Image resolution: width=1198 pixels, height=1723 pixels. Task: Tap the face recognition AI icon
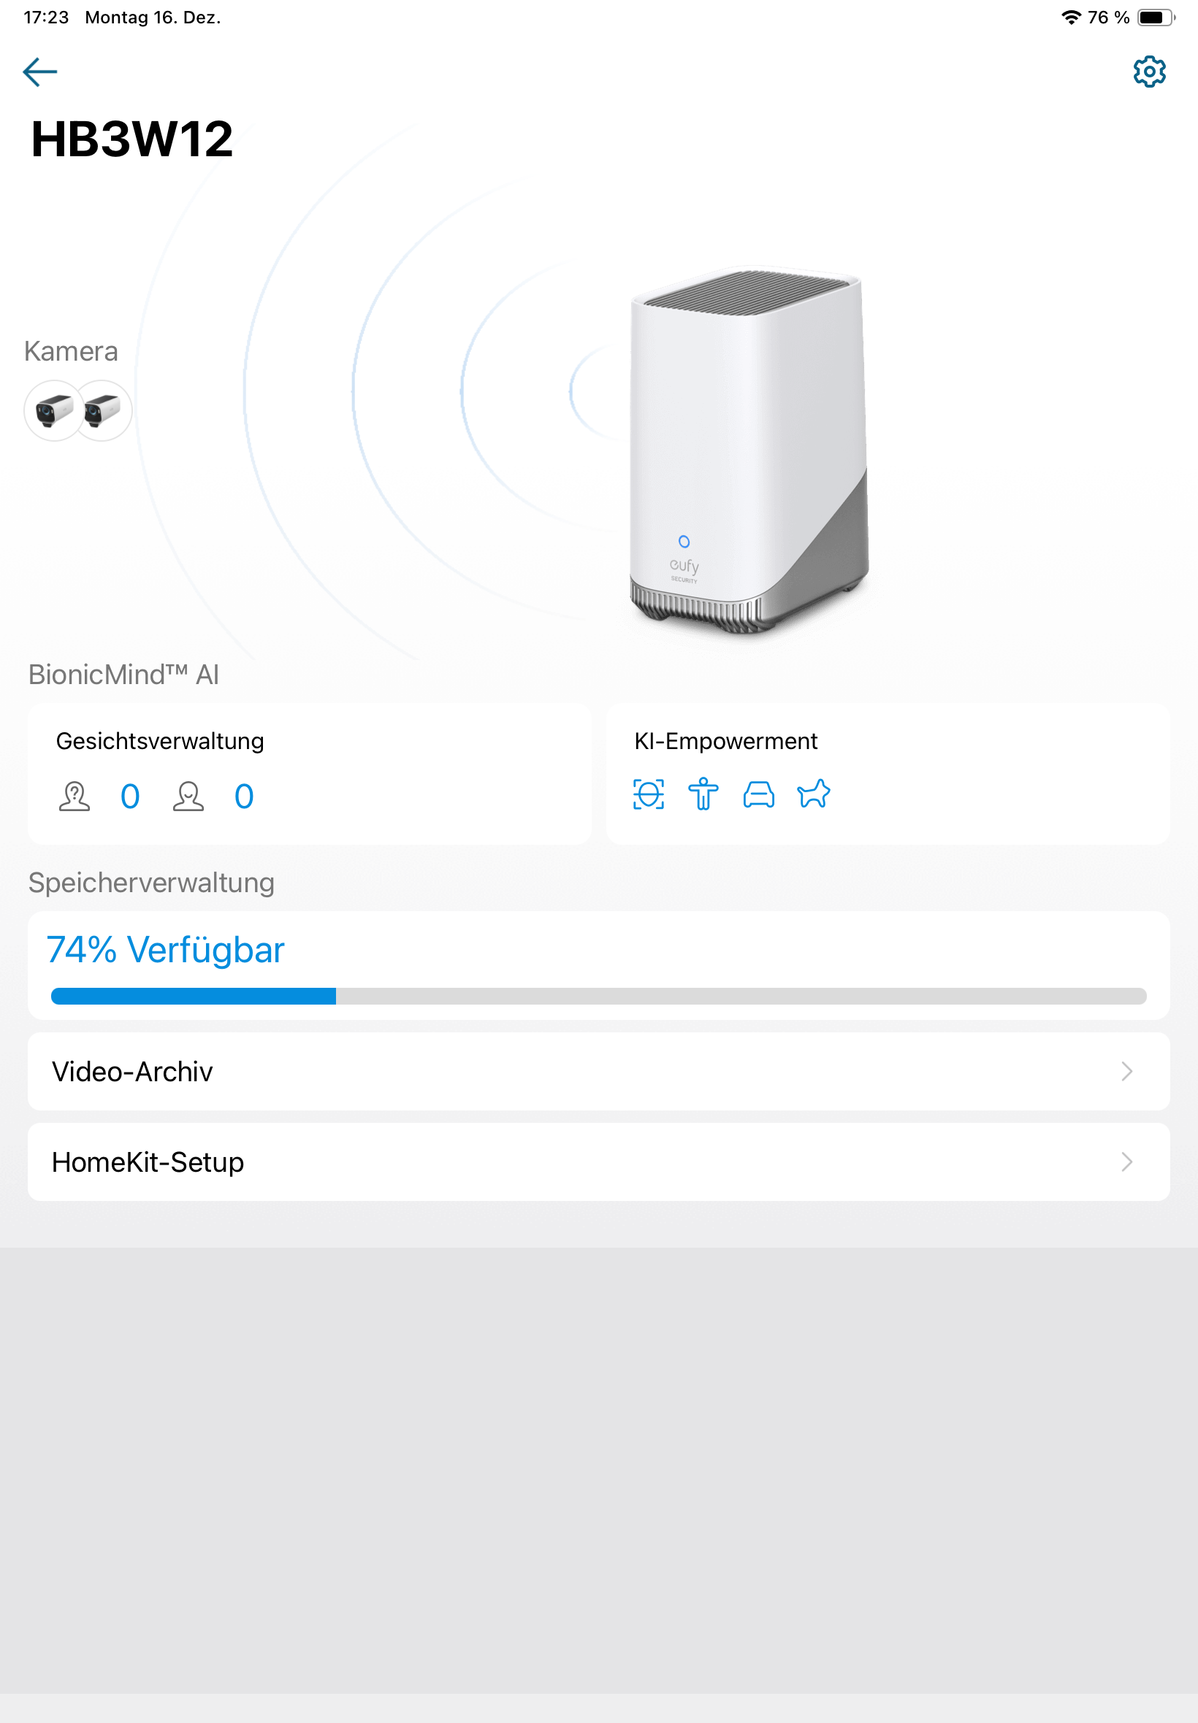(x=649, y=794)
